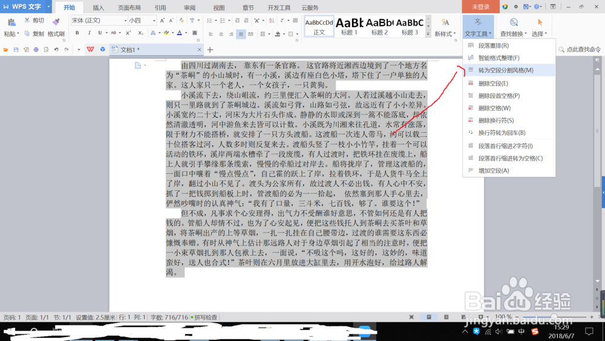Open the underline style dropdown arrow

tap(106, 33)
